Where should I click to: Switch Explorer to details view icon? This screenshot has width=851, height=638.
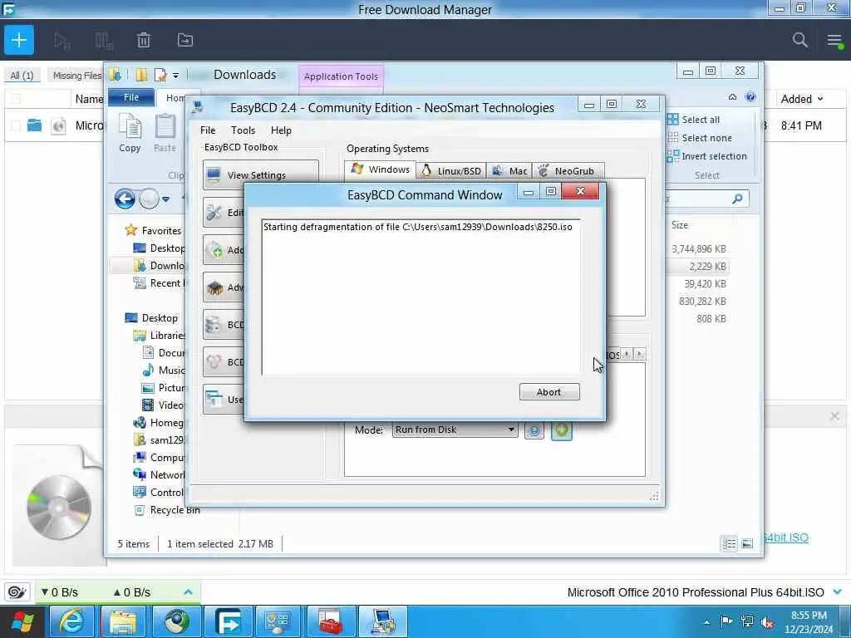pos(730,543)
